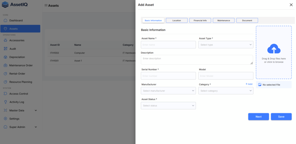
Task: Click the image icon beside No selected File
Action: point(260,85)
